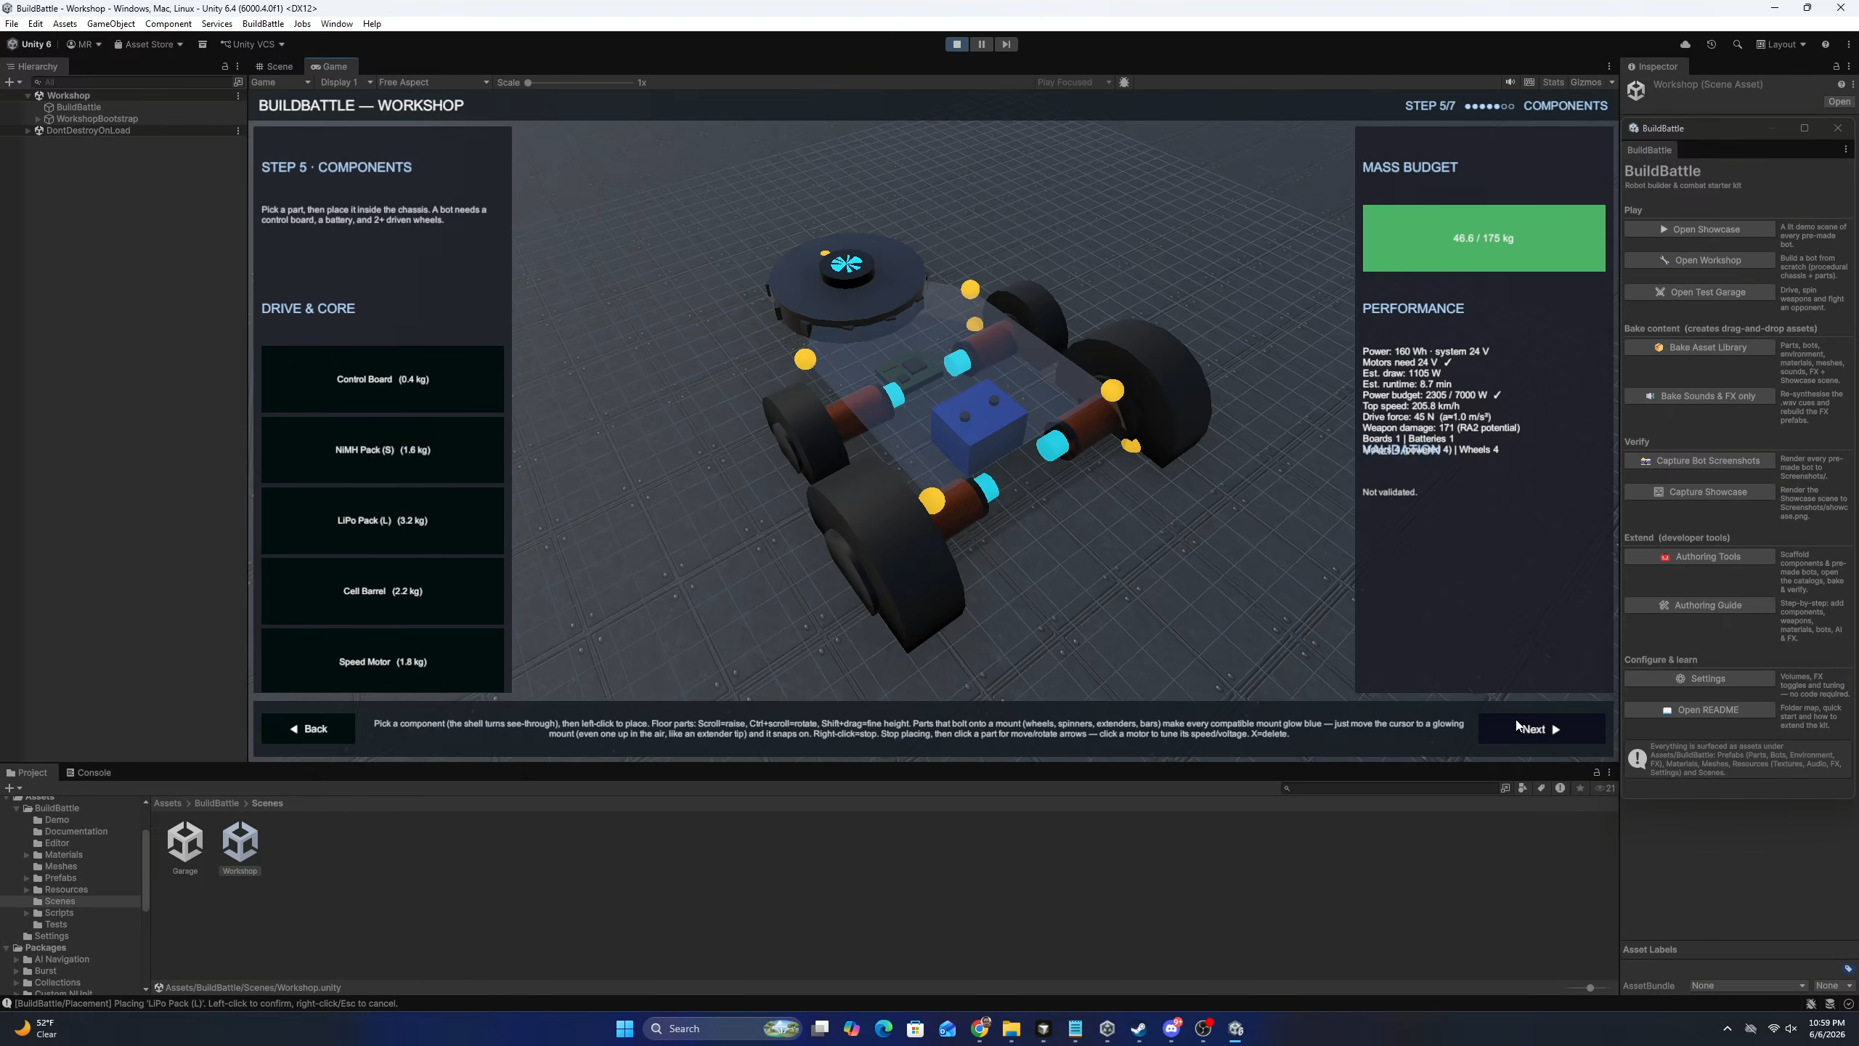Viewport: 1859px width, 1046px height.
Task: Toggle the Stats overlay in Game view
Action: pyautogui.click(x=1553, y=82)
